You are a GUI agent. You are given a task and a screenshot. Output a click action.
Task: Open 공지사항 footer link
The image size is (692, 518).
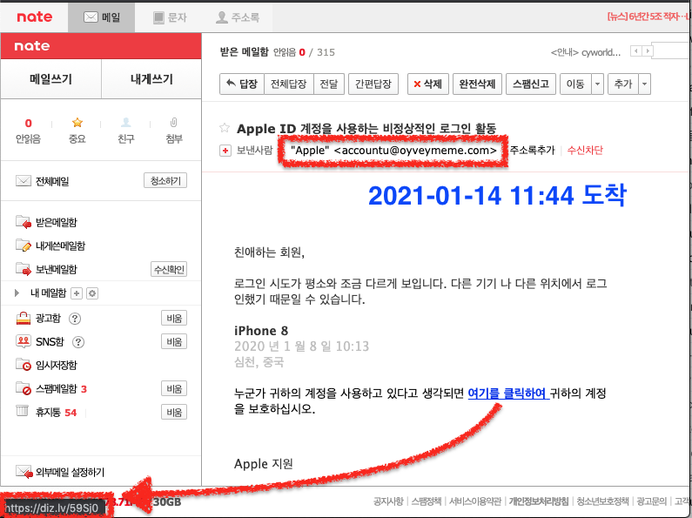pyautogui.click(x=388, y=501)
